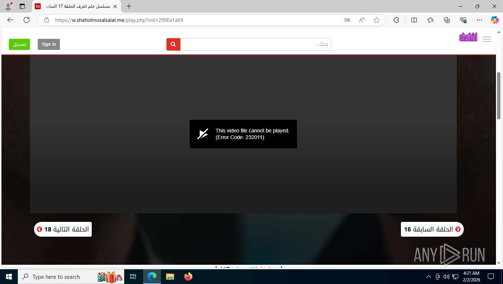This screenshot has width=503, height=284.
Task: Focus the site search input field
Action: [256, 44]
